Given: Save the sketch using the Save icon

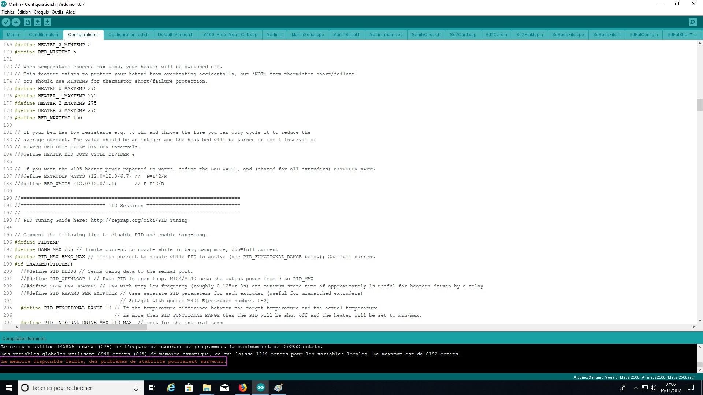Looking at the screenshot, I should pyautogui.click(x=47, y=22).
